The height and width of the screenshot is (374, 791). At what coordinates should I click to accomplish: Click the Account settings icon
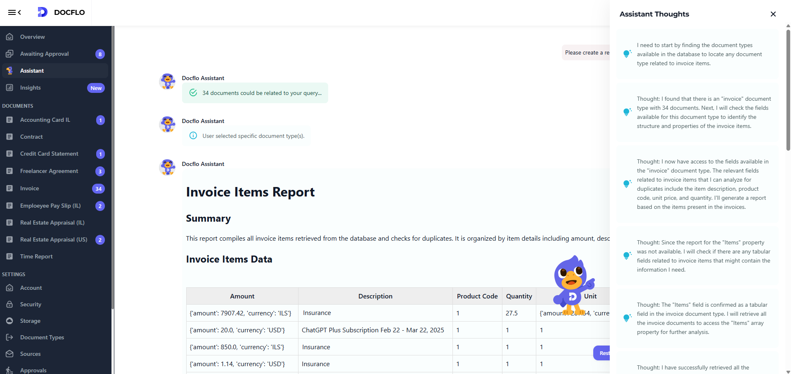point(9,288)
